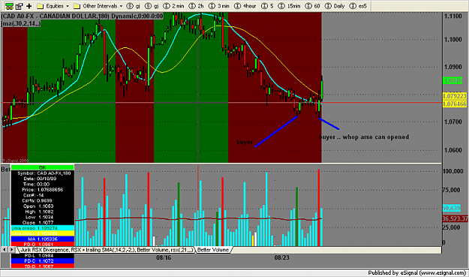Click the blue MA 1.105336 row
Screen dimensions: 469x277
pyautogui.click(x=43, y=239)
